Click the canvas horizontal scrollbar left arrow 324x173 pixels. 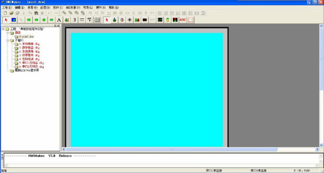[x=64, y=149]
